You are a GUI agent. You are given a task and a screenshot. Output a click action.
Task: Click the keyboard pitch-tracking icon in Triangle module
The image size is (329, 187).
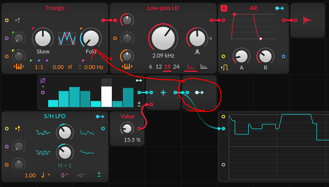coord(19,67)
